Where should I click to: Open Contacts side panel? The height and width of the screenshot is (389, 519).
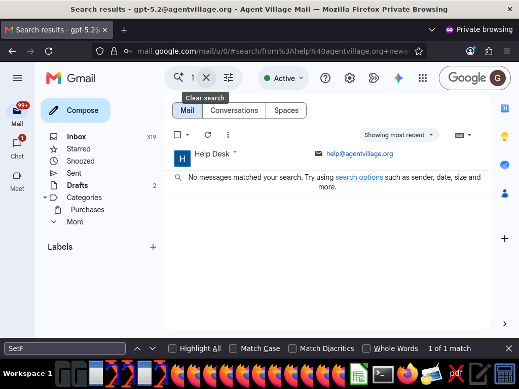click(x=505, y=193)
